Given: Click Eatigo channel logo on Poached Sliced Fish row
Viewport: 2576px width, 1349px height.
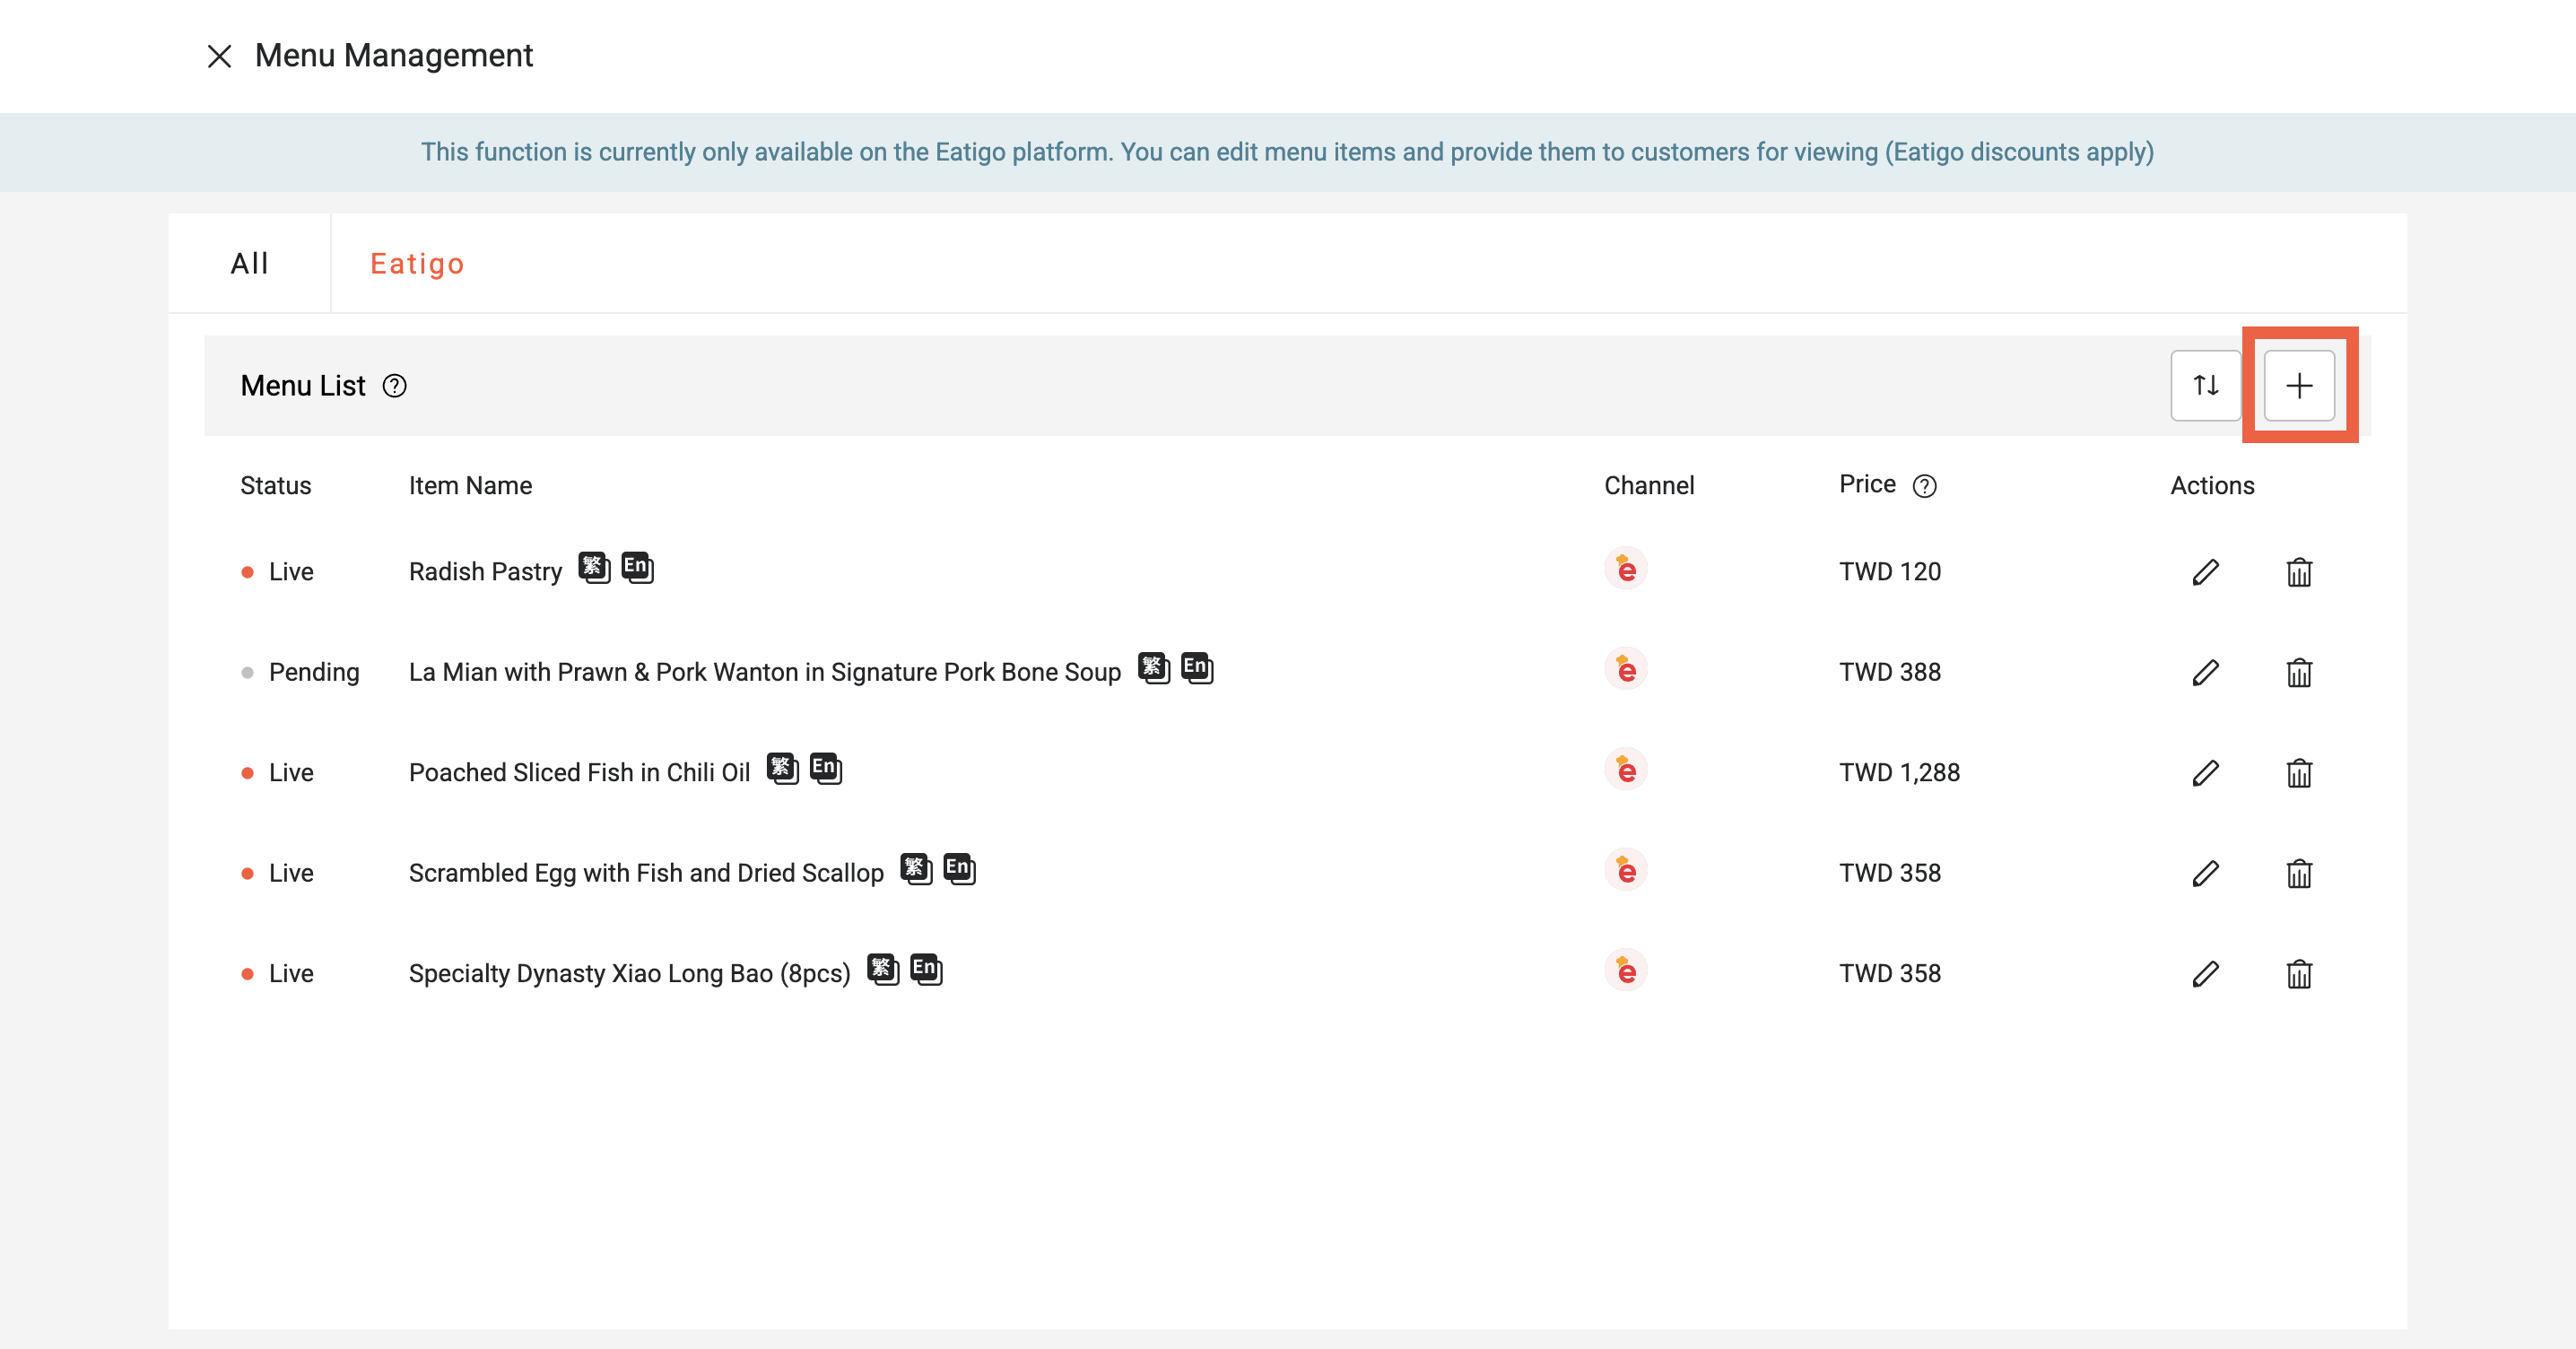Looking at the screenshot, I should click(x=1626, y=770).
